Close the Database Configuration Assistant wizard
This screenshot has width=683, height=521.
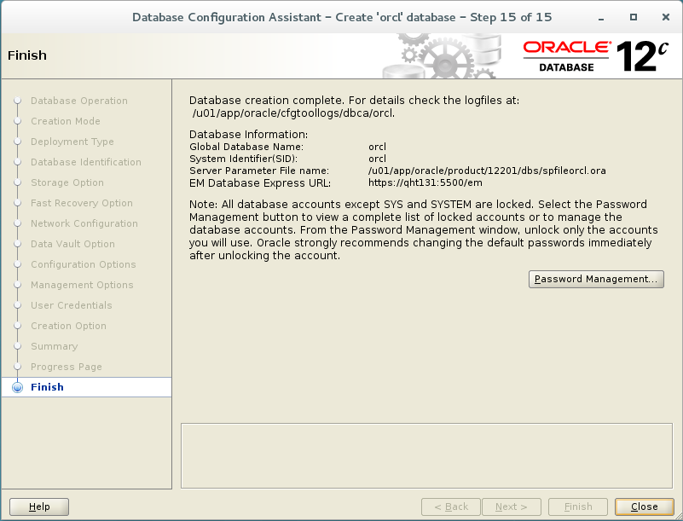coord(645,507)
